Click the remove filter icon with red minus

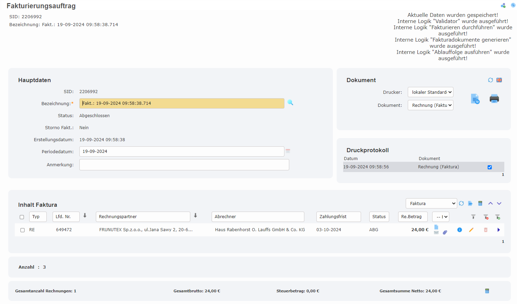point(486,217)
